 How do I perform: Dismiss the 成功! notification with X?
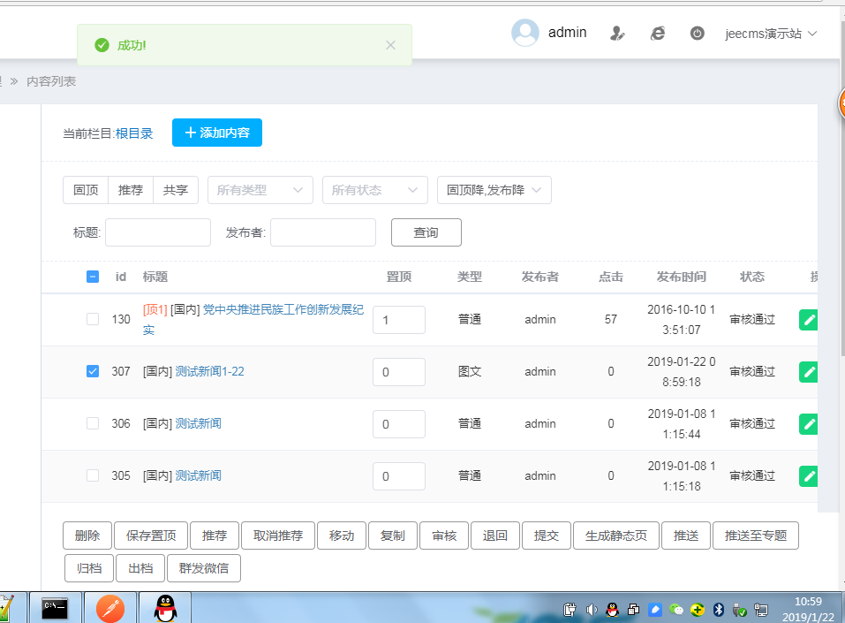point(390,45)
